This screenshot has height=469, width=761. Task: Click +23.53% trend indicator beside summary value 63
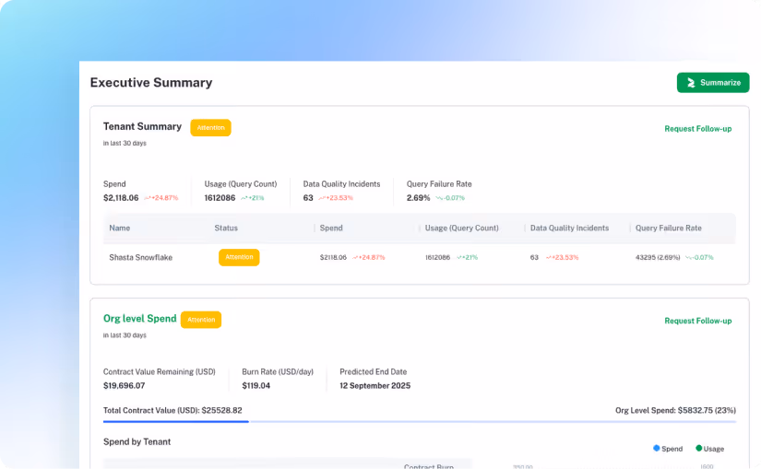[x=336, y=198]
